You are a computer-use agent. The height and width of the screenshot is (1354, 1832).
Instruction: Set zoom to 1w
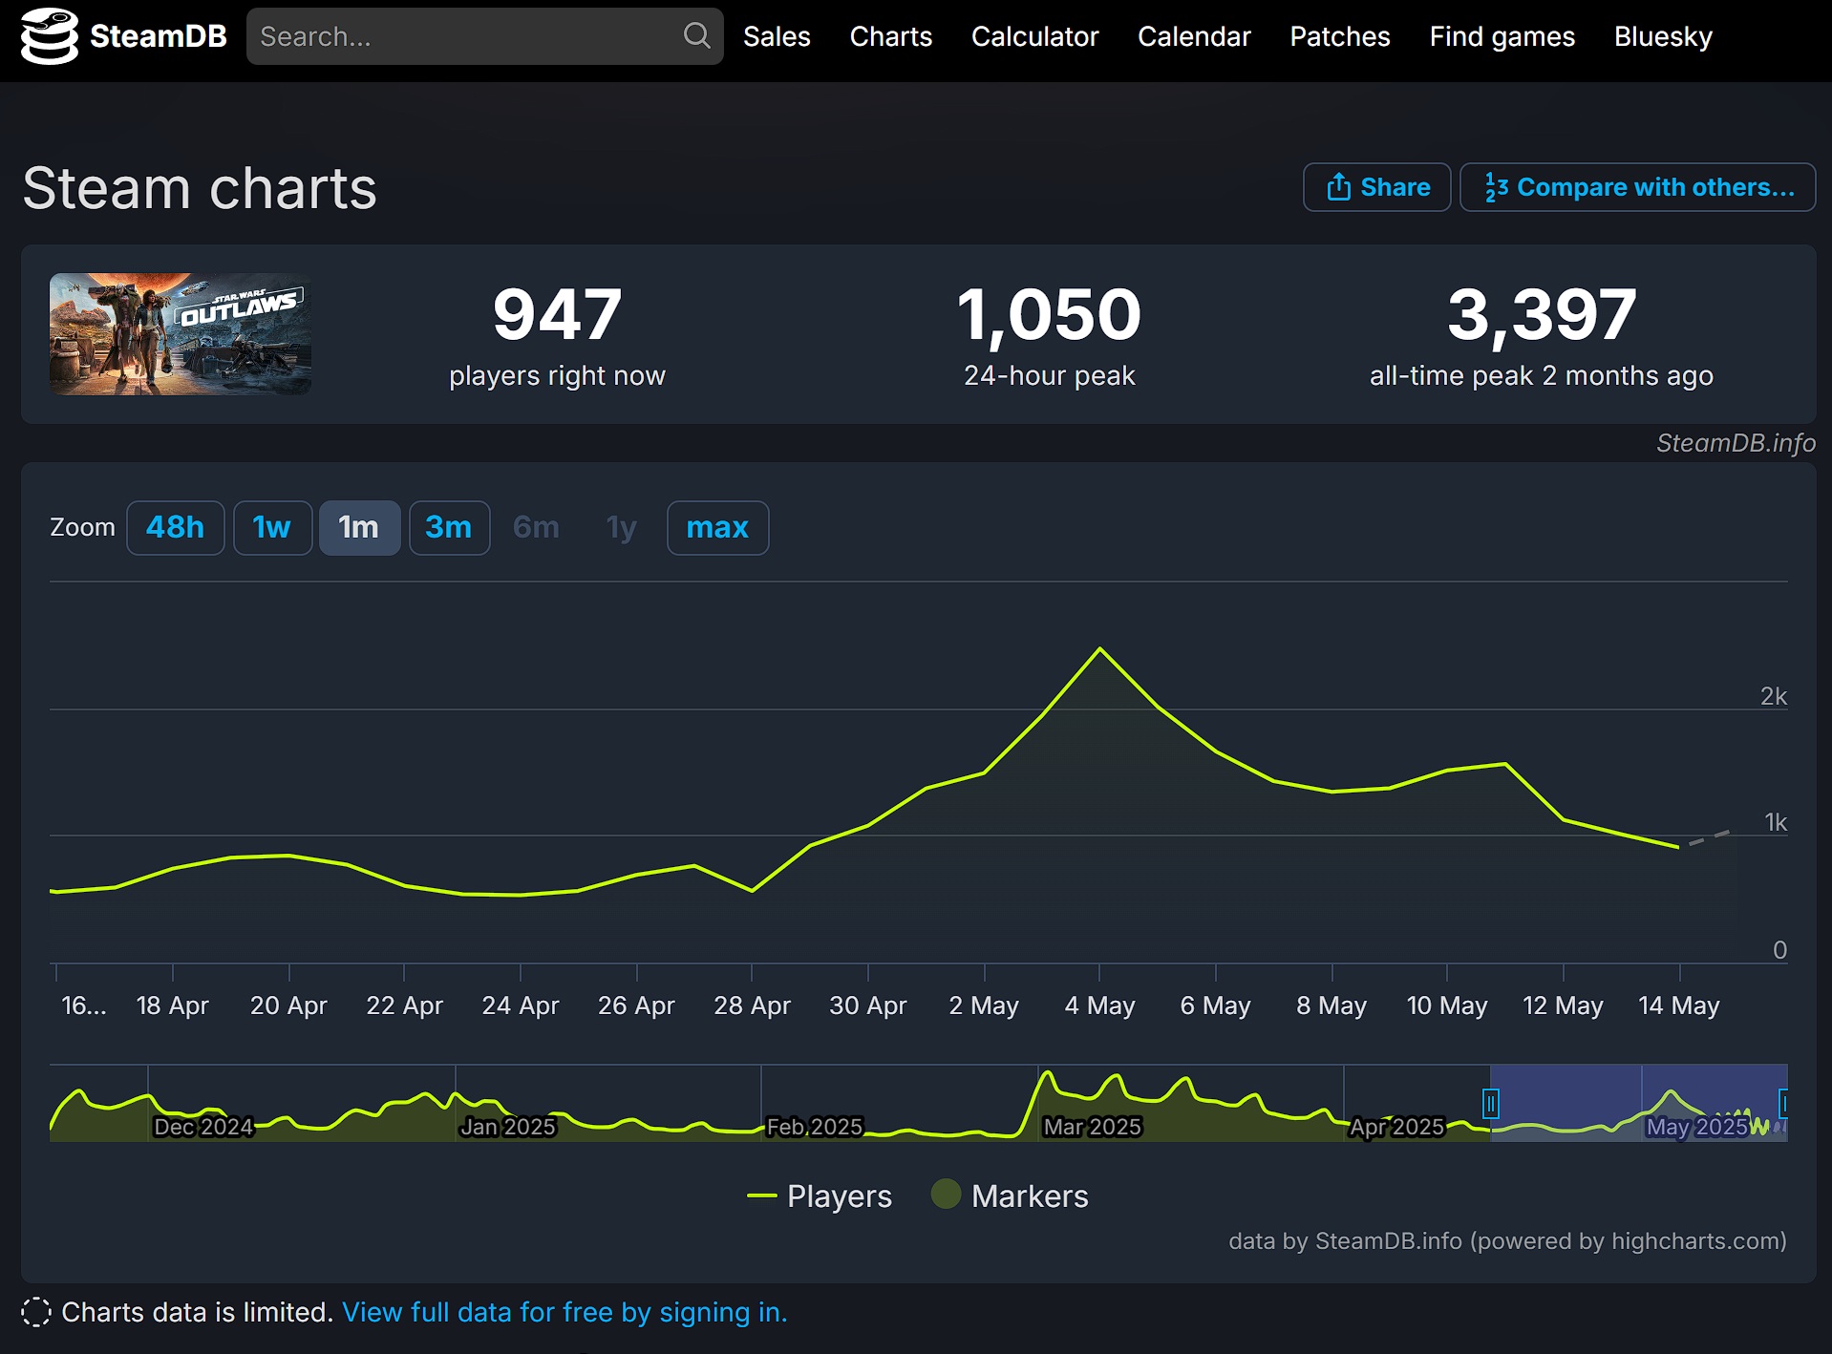272,527
